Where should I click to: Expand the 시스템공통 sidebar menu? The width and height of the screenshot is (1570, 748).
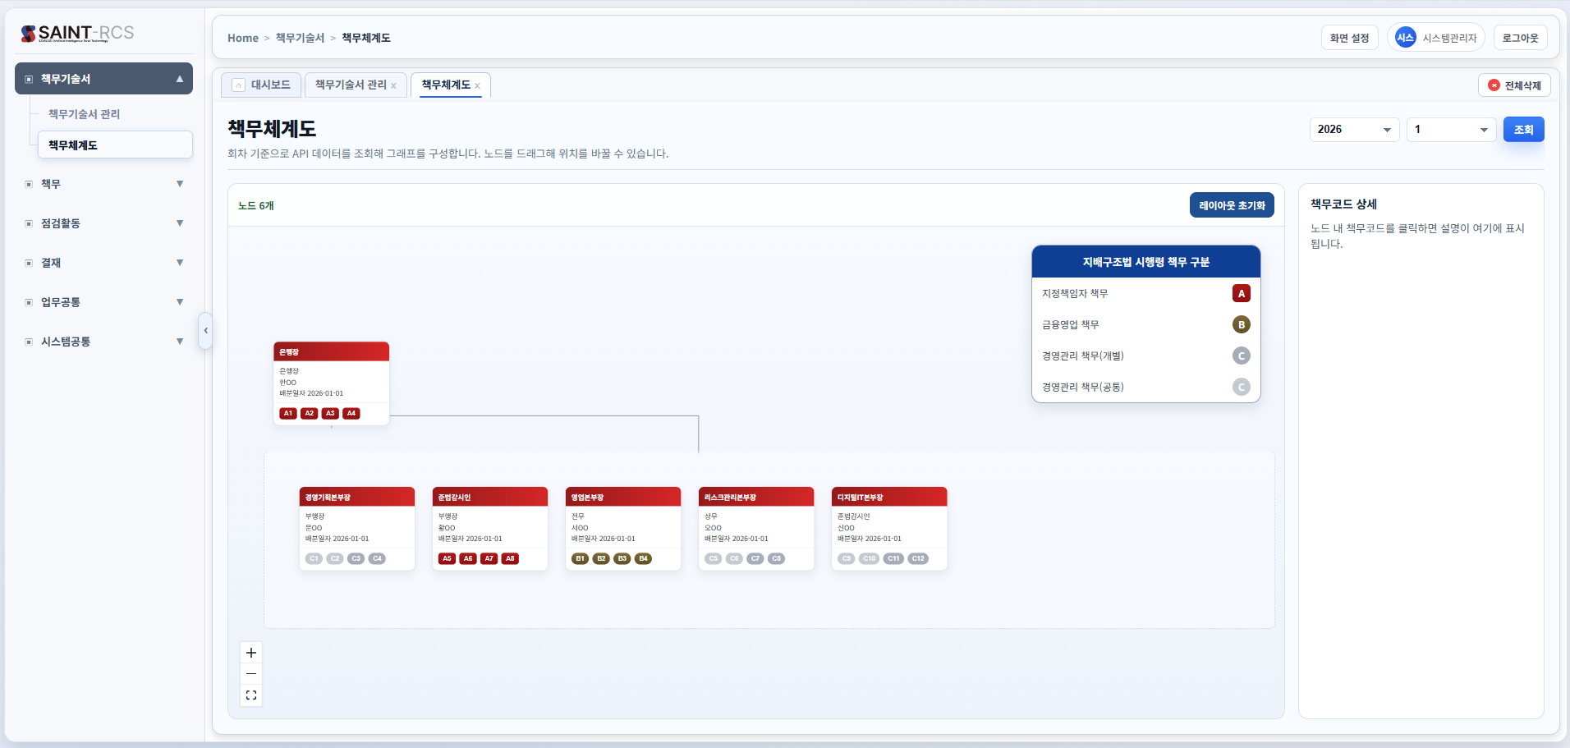(x=104, y=342)
